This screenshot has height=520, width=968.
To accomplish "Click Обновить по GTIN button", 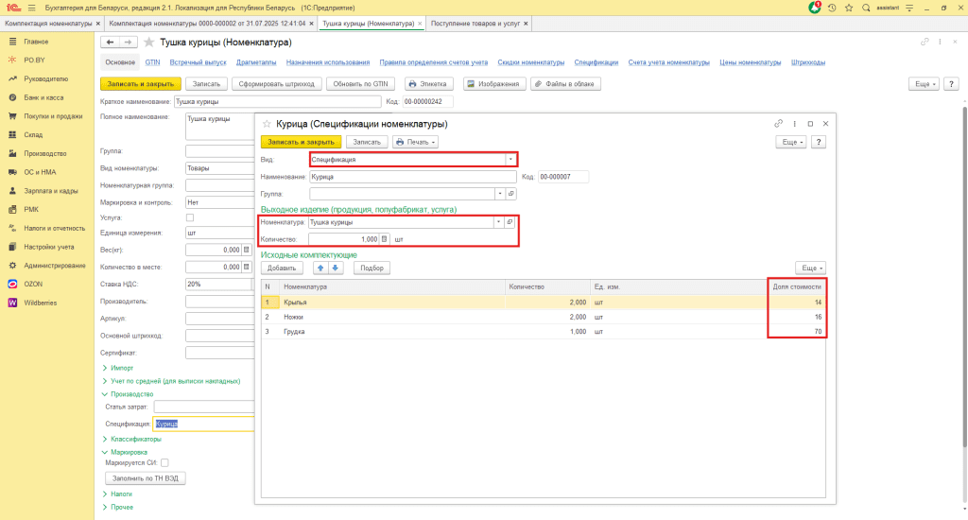I will pyautogui.click(x=360, y=84).
